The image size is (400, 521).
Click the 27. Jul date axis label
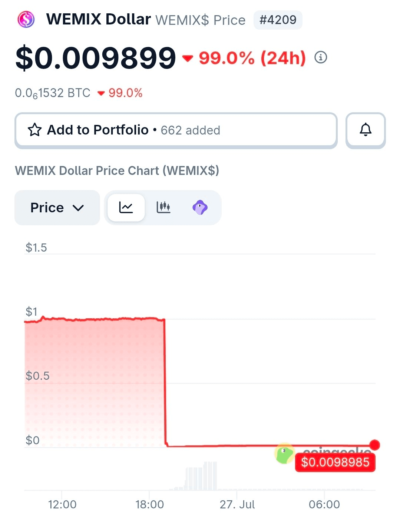[x=237, y=504]
